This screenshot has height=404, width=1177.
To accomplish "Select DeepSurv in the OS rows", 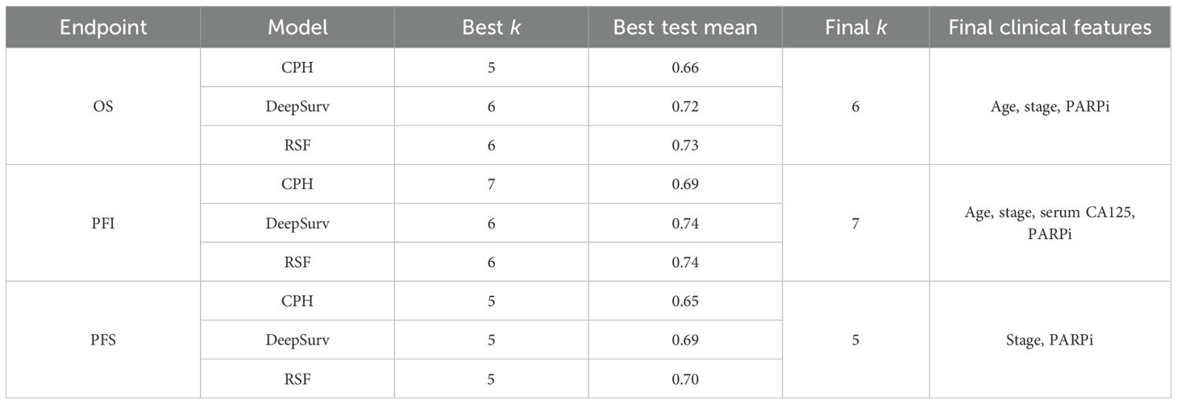I will [x=297, y=106].
